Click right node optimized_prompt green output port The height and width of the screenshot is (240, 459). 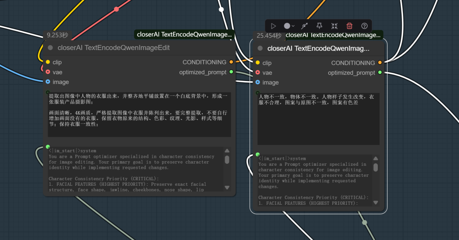click(x=380, y=73)
